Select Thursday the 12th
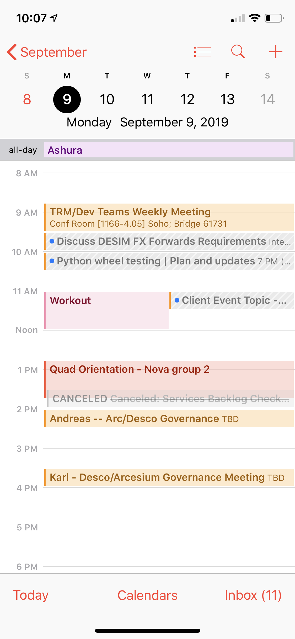Viewport: 295px width, 639px height. 187,99
